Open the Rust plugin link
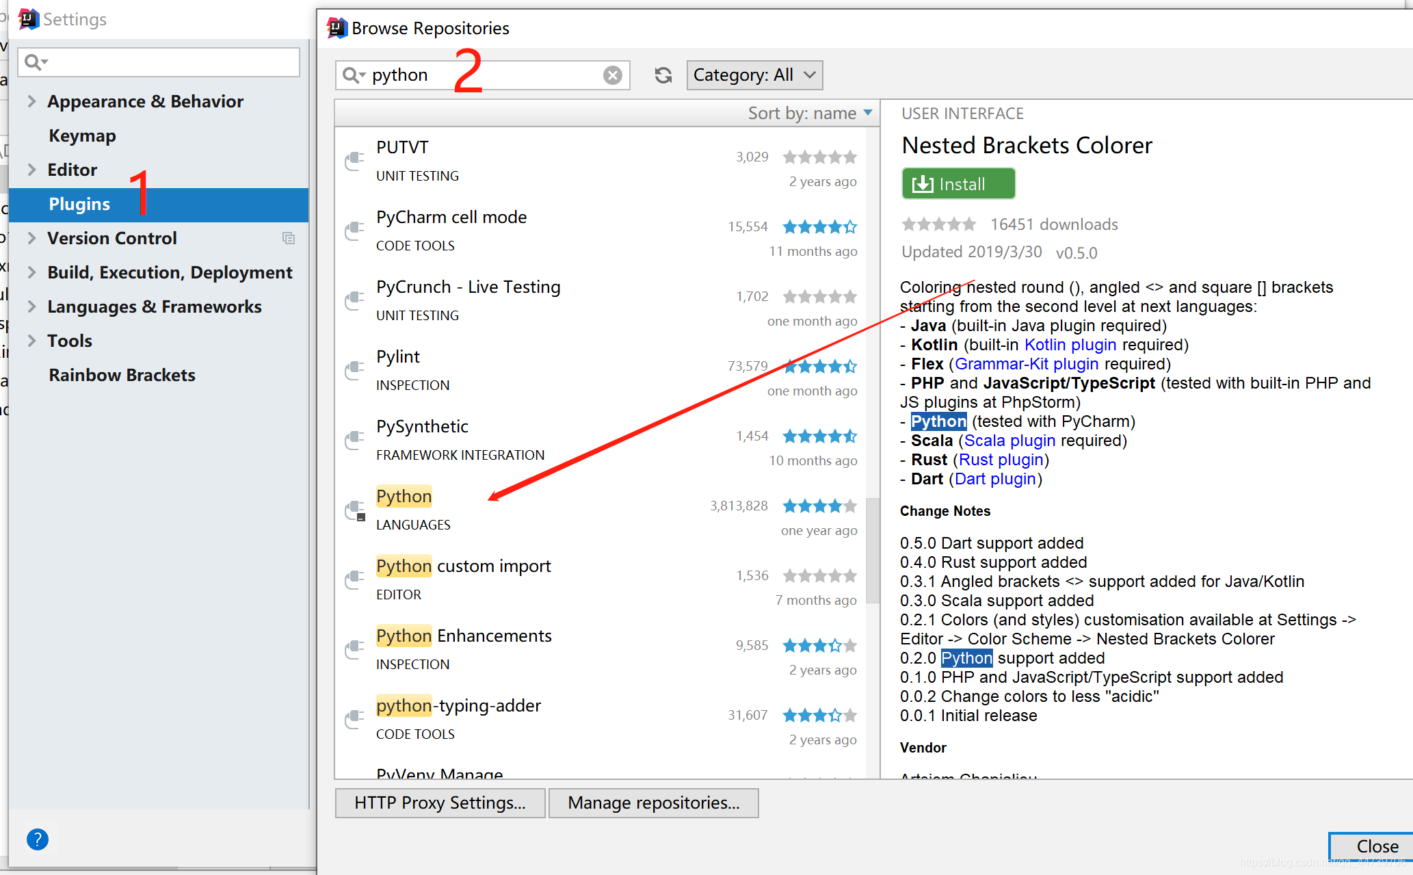The width and height of the screenshot is (1413, 875). [x=1001, y=460]
